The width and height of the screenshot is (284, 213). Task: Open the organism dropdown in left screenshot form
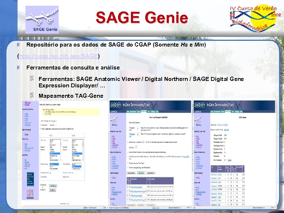coord(53,125)
